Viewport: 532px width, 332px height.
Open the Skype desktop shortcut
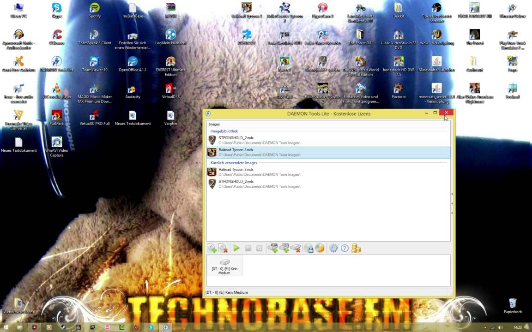tap(57, 10)
